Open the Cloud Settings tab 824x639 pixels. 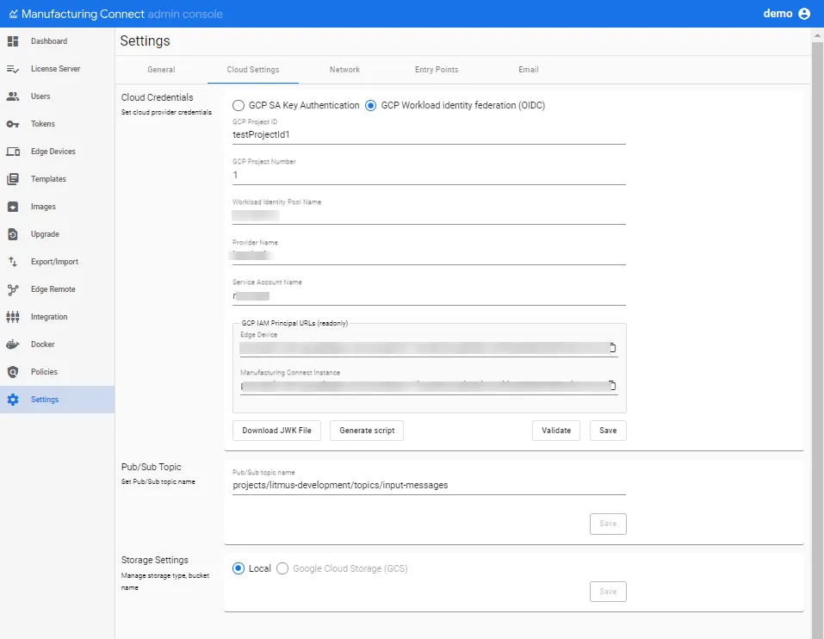tap(253, 70)
